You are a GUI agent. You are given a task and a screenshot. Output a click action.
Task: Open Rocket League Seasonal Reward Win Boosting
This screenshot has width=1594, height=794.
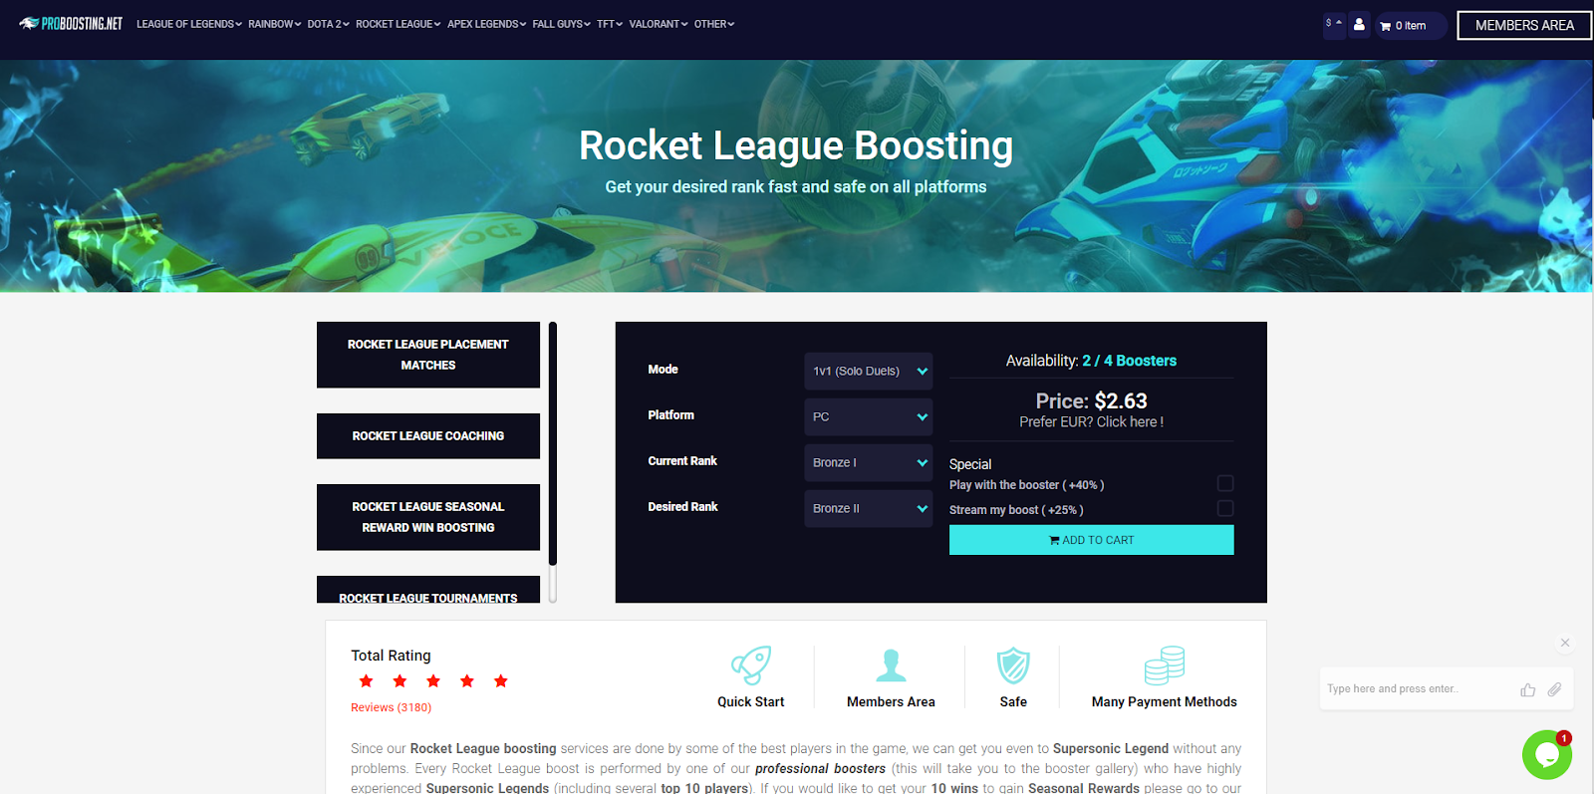428,517
